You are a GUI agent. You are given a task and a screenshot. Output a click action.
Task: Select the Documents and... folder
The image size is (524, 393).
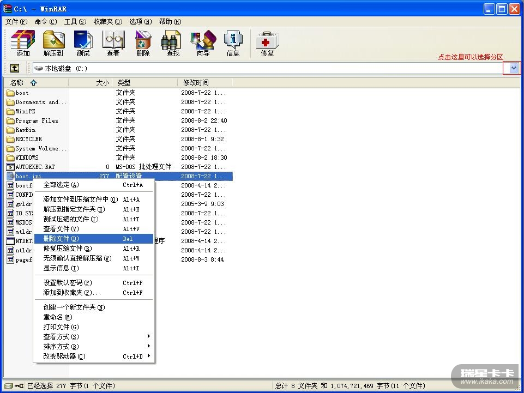tap(37, 102)
